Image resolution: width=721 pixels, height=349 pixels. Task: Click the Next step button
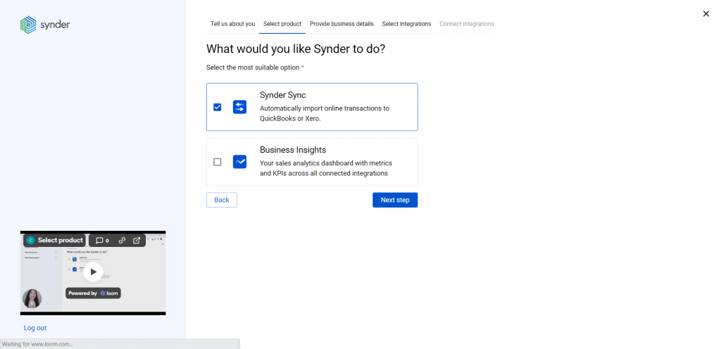tap(395, 200)
